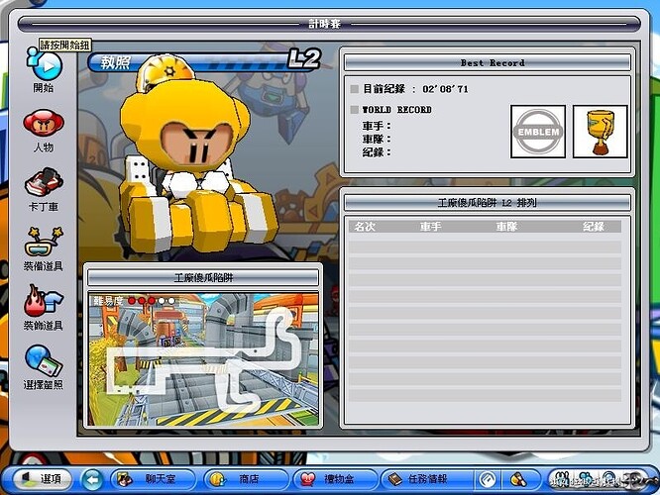Open the 任務情報 mission info
This screenshot has width=660, height=495.
(x=426, y=479)
